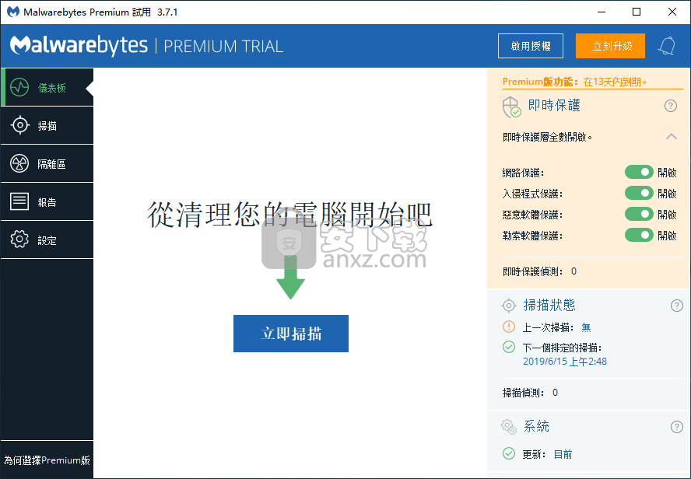Viewport: 691px width, 479px height.
Task: Open help for 掃描狀態 section
Action: click(676, 306)
